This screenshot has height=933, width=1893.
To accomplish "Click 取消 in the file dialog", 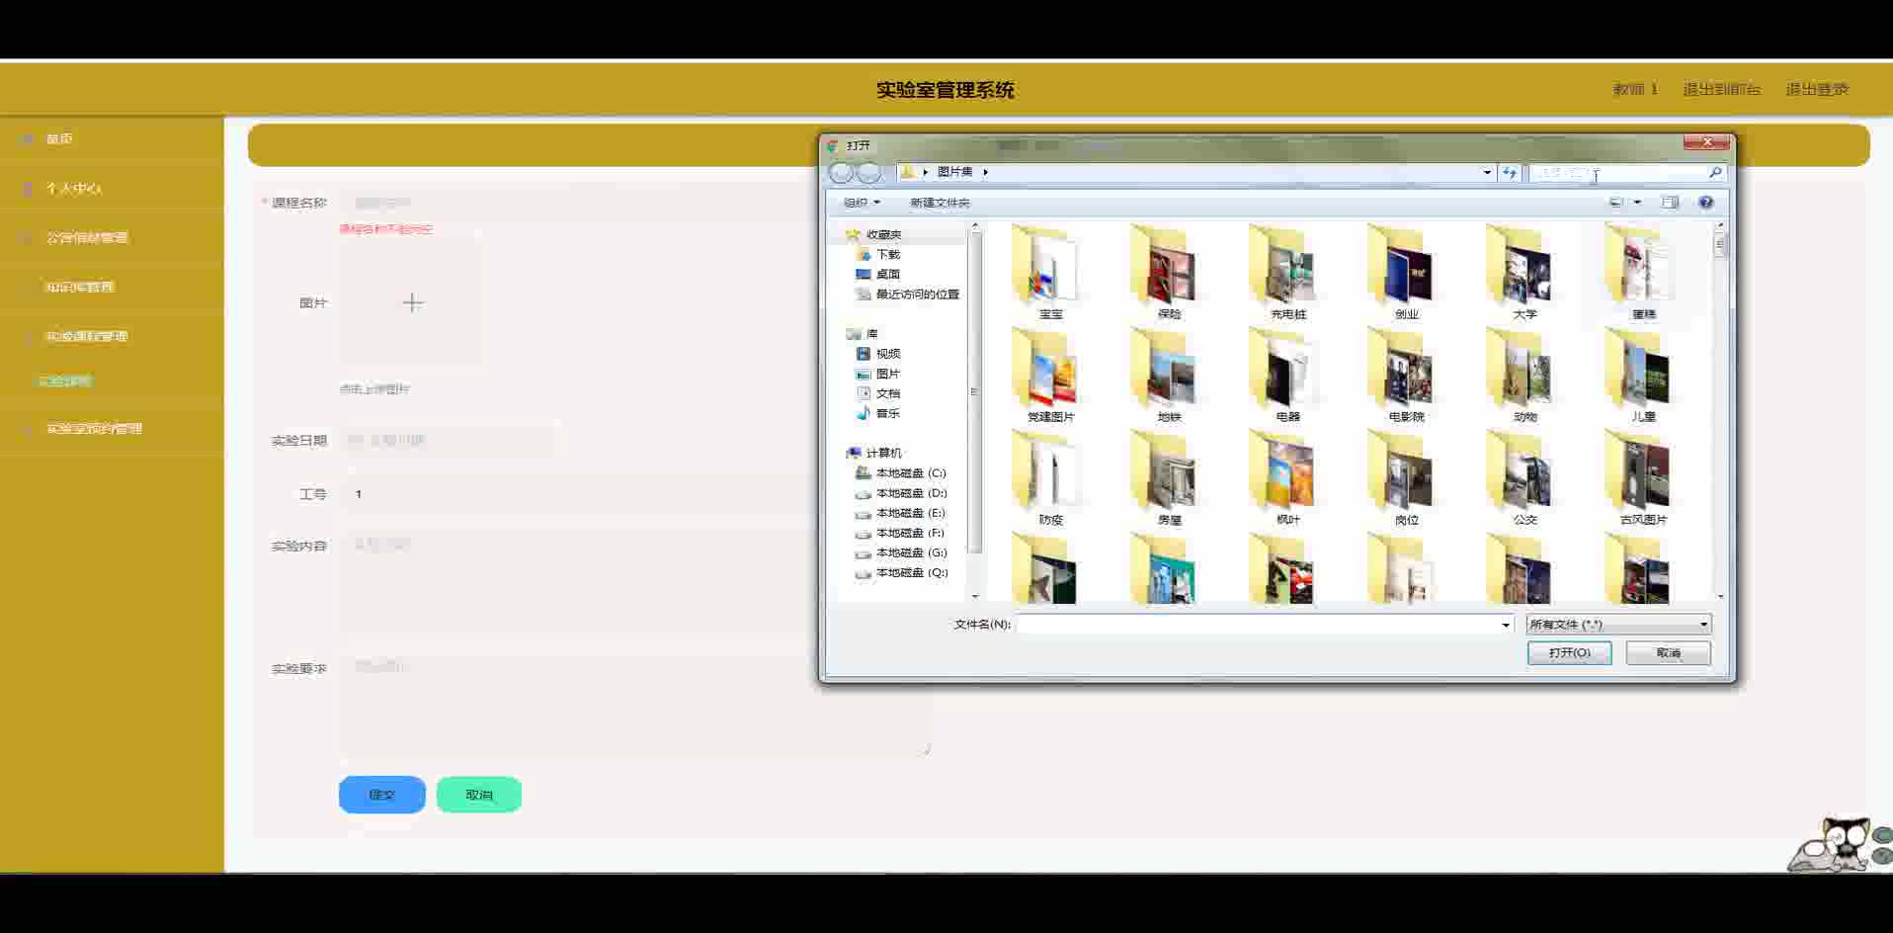I will pyautogui.click(x=1668, y=652).
